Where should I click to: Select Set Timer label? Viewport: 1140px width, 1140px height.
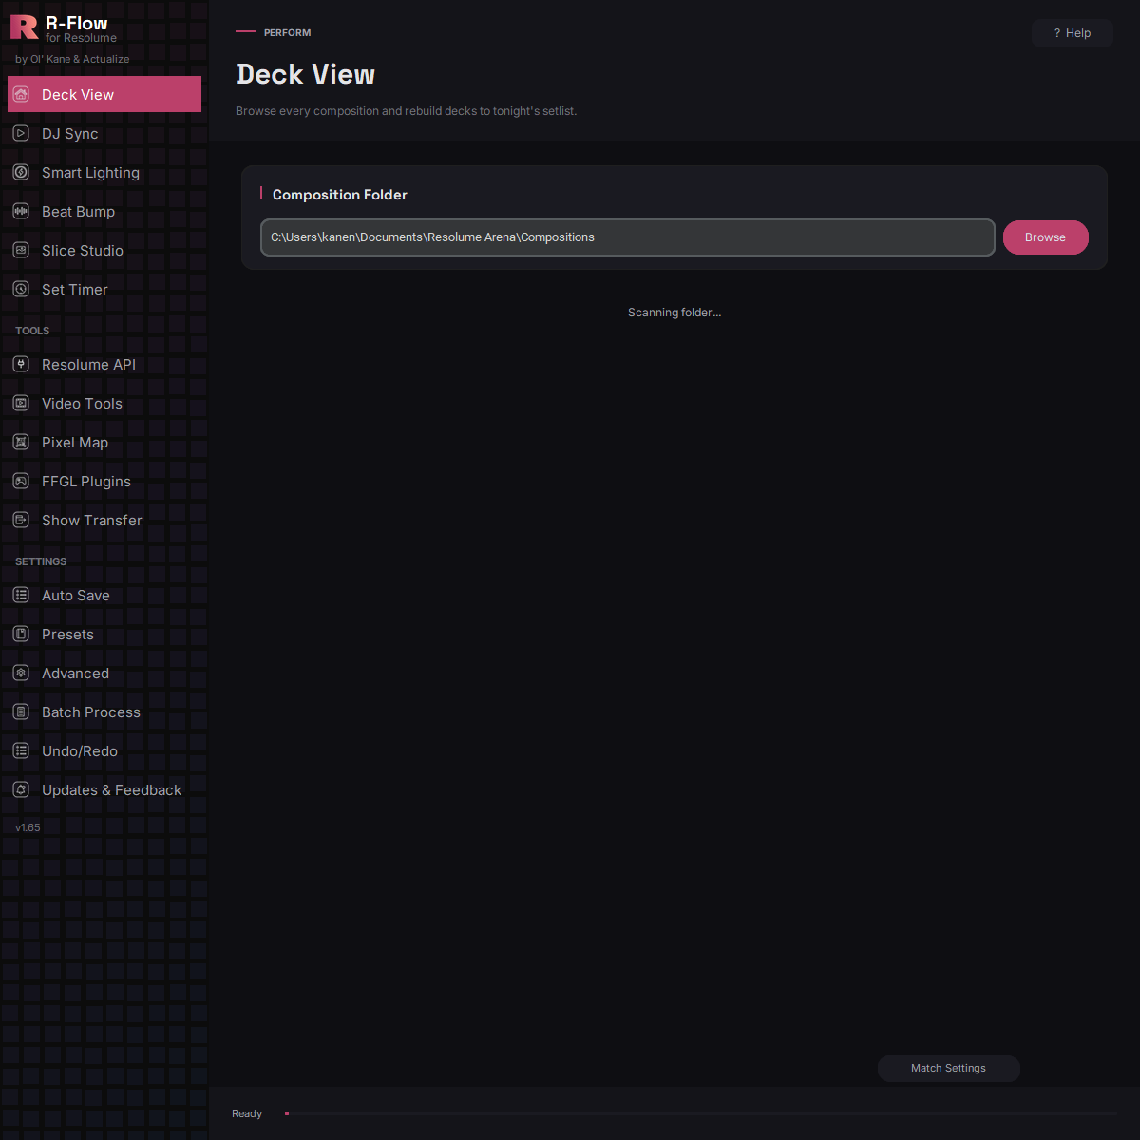(x=75, y=290)
